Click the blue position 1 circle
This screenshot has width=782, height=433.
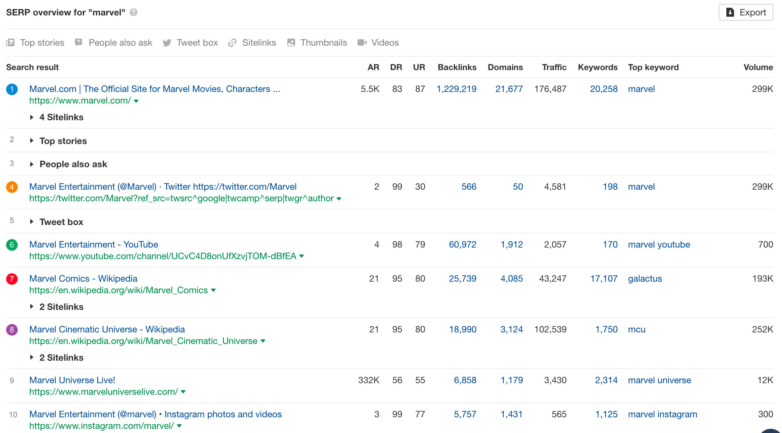coord(12,89)
